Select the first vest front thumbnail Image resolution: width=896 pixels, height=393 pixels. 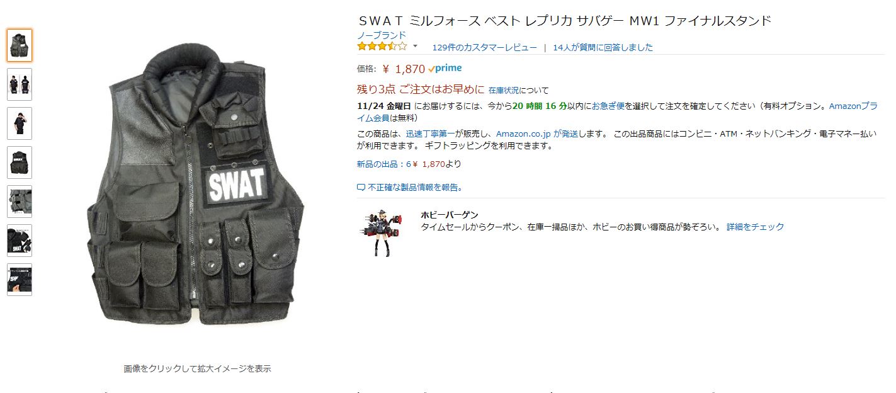click(x=20, y=45)
